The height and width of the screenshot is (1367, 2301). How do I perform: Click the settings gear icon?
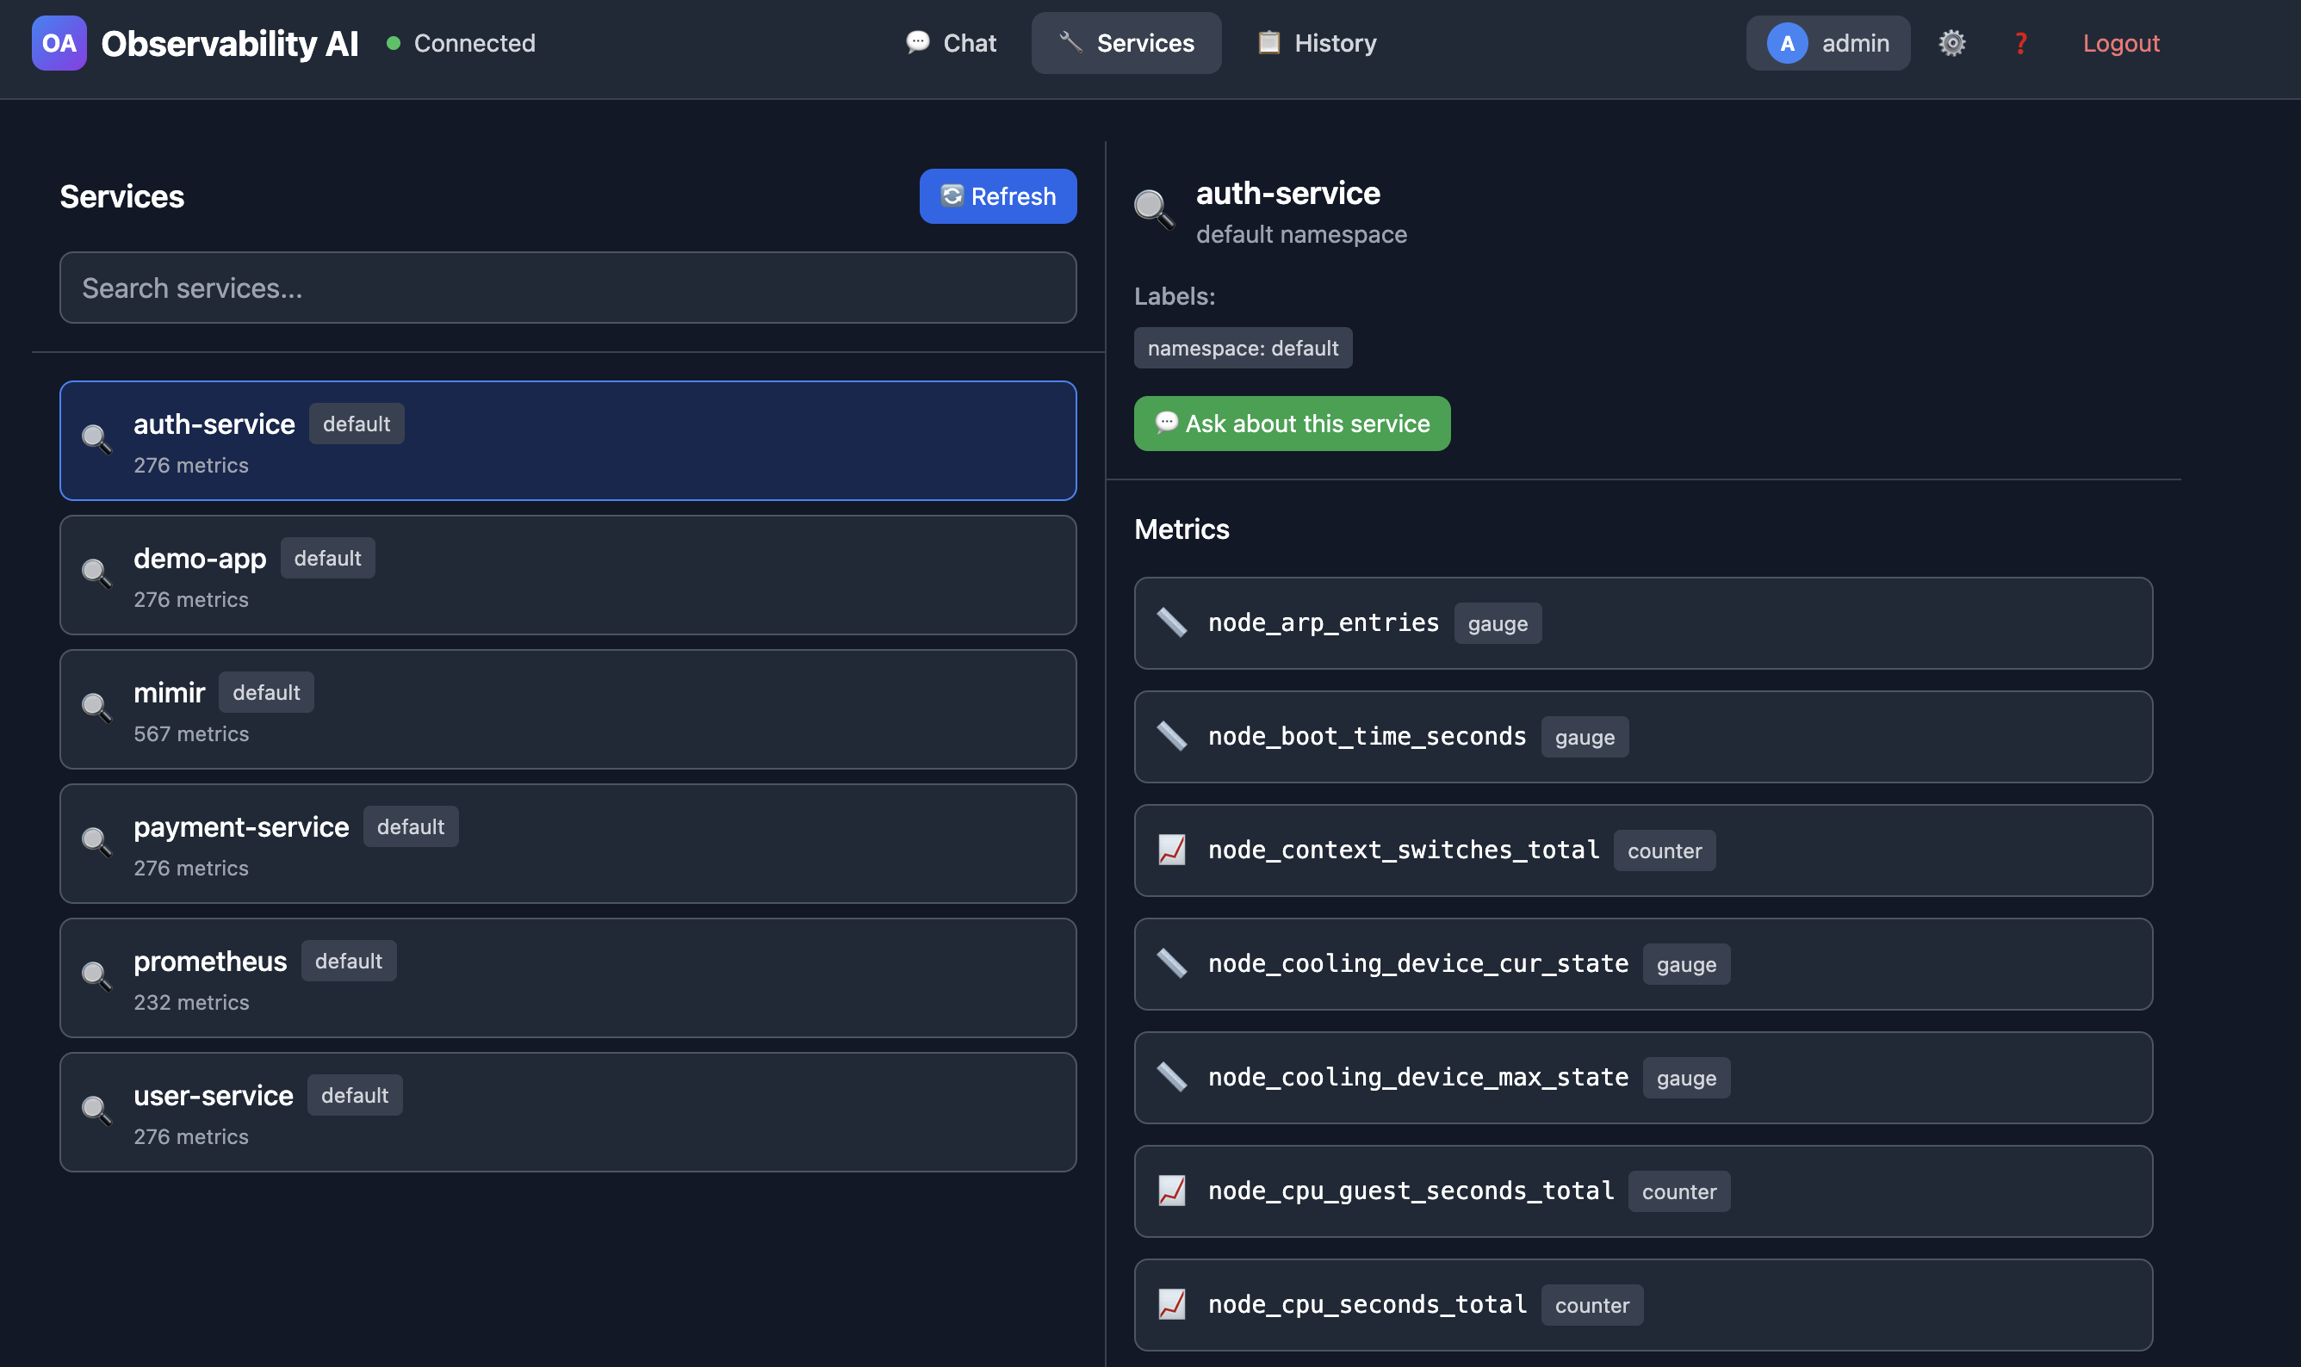coord(1951,43)
